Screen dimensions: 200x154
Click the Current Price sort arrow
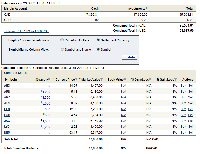click(76, 80)
